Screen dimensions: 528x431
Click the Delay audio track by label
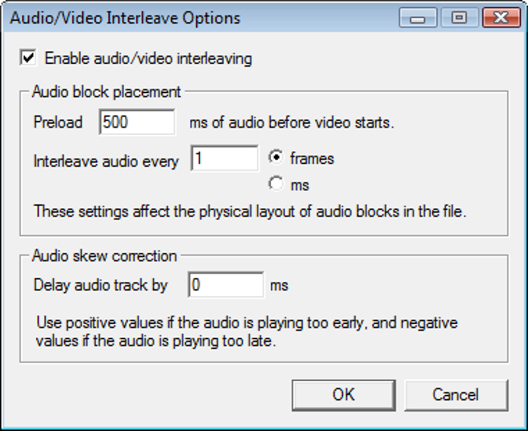100,285
